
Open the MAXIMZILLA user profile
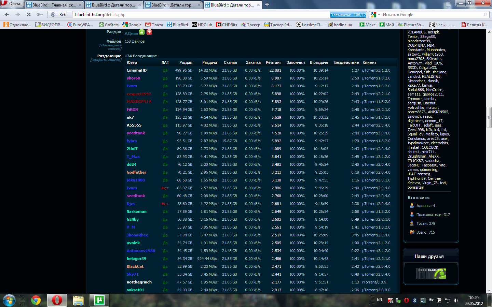point(139,102)
